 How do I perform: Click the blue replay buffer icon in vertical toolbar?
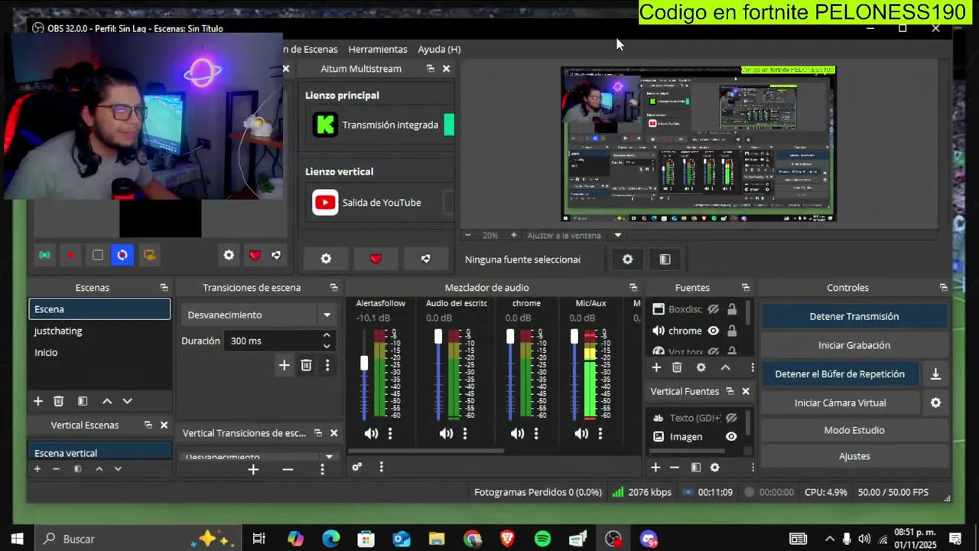(122, 255)
